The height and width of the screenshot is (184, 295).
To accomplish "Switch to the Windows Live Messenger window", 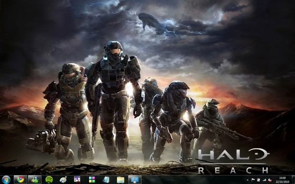I will pyautogui.click(x=35, y=180).
